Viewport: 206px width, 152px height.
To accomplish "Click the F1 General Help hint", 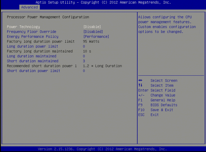I will pos(157,100).
